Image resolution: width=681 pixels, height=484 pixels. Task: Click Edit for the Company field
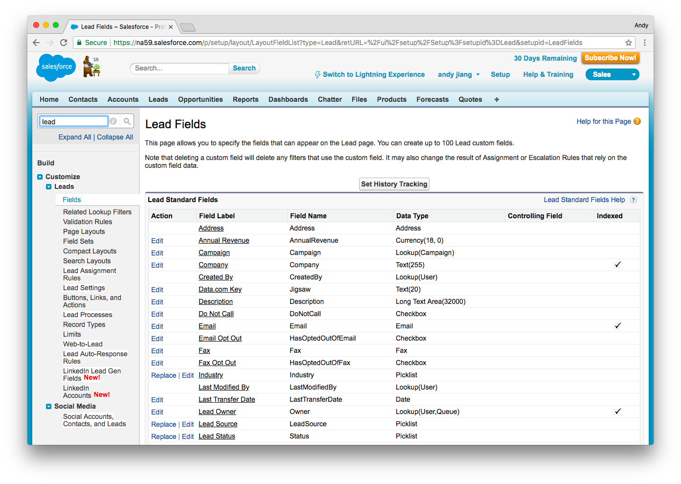(157, 265)
